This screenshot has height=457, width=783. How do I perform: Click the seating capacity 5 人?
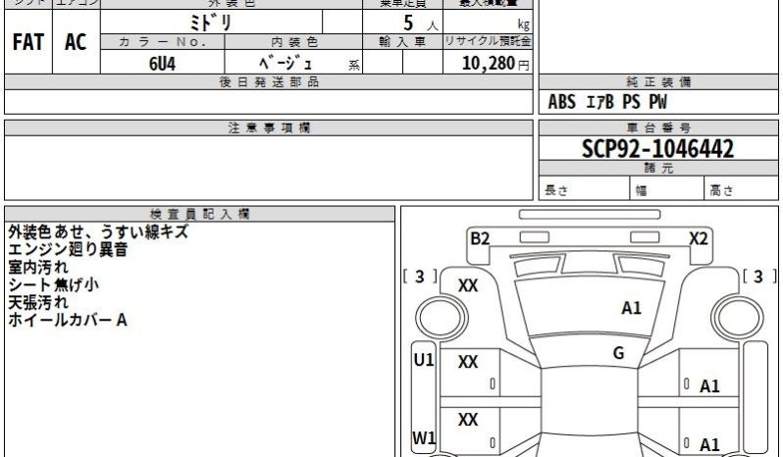[x=420, y=23]
